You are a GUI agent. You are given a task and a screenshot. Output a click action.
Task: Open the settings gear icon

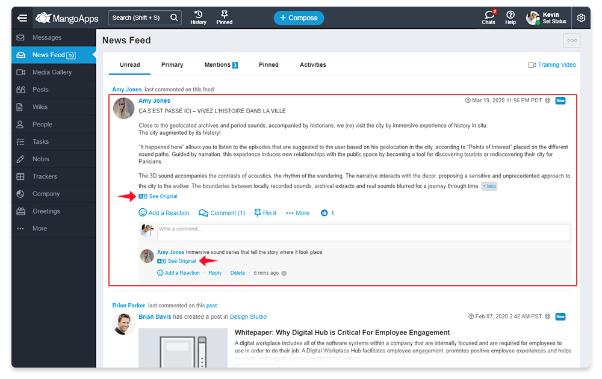(581, 17)
